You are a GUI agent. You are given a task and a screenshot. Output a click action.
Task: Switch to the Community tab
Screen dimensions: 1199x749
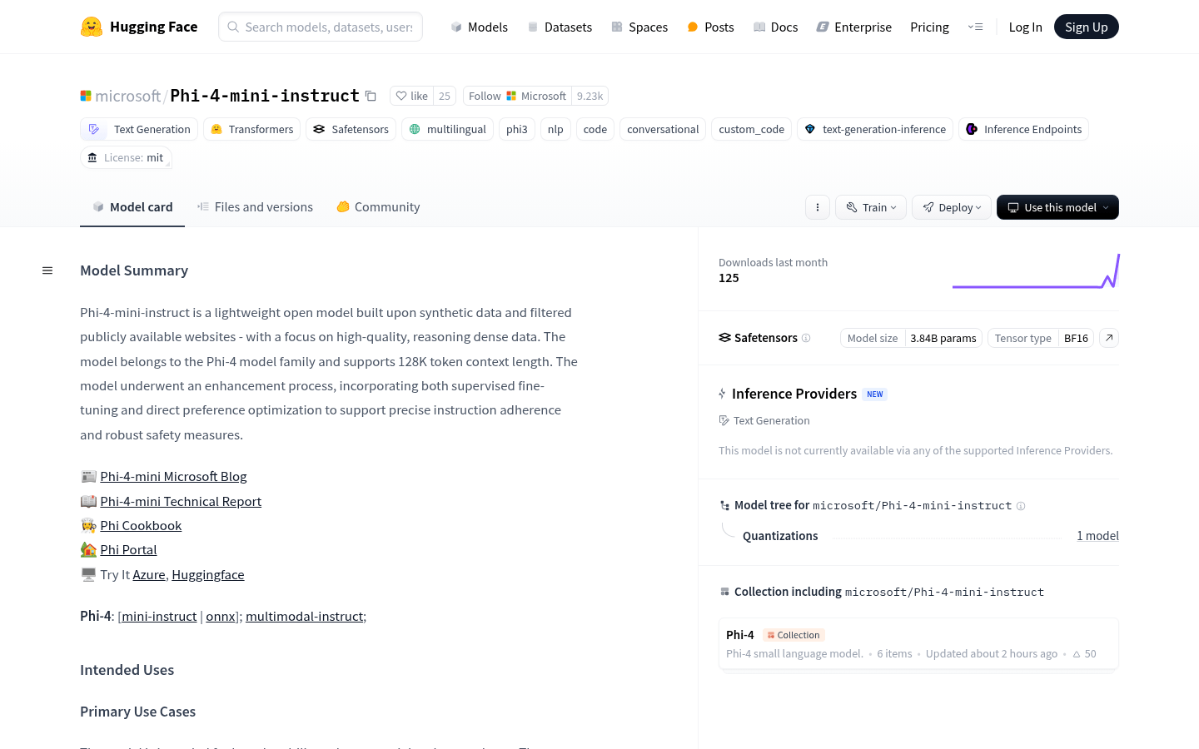click(x=378, y=207)
